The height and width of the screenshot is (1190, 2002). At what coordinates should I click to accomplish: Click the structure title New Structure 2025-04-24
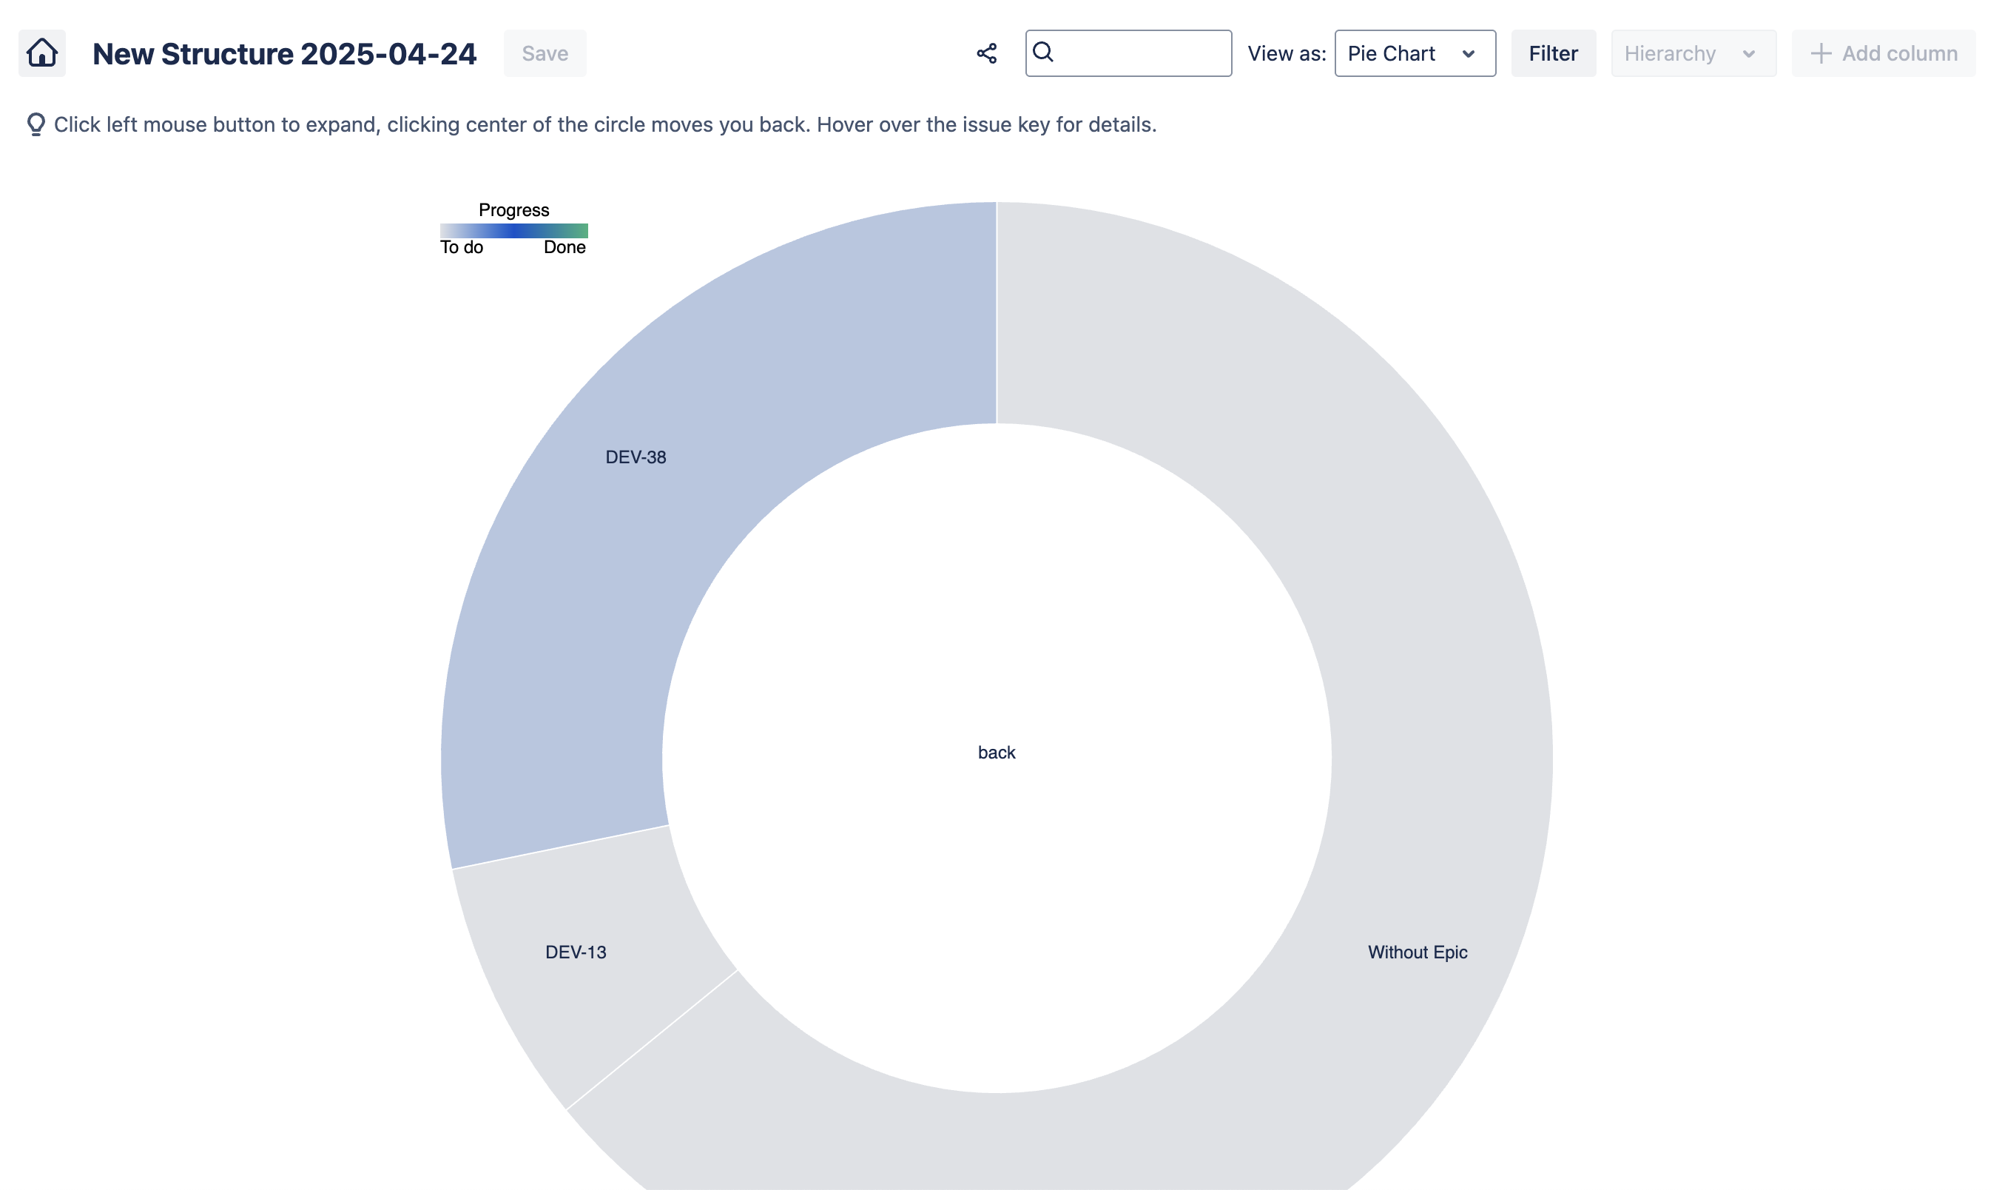coord(285,54)
